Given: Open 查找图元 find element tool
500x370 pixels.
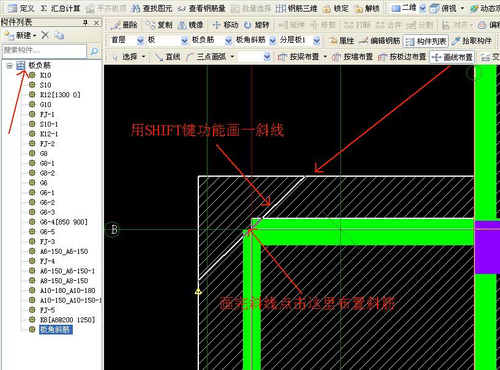Looking at the screenshot, I should pos(136,9).
